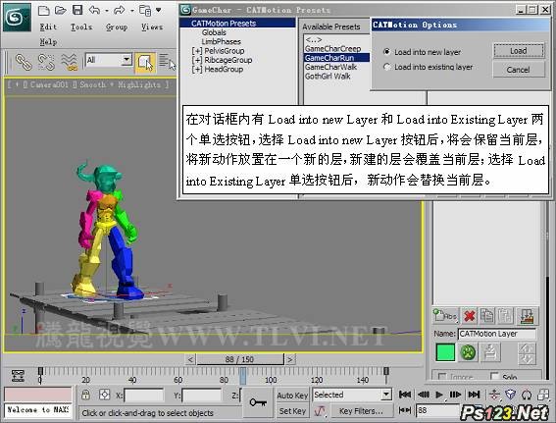Viewport: 556px width, 423px height.
Task: Click the green layer color swatch
Action: (445, 352)
